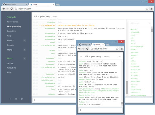The image size is (155, 115).
Task: Close the Shout tab in the large window
Action: [53, 5]
